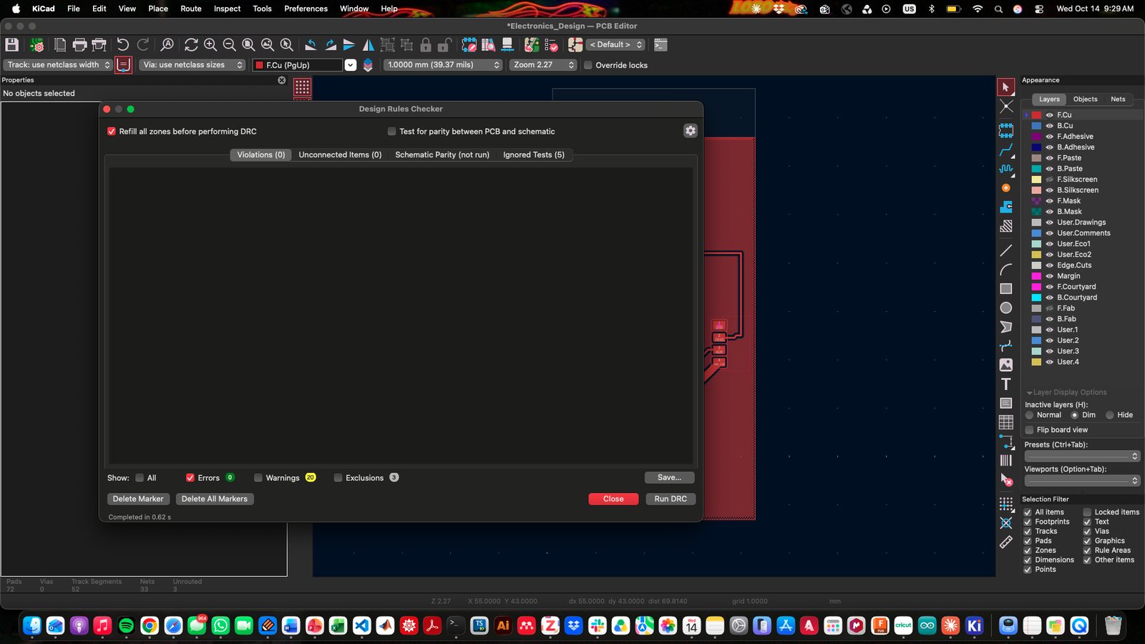Toggle visibility of the B.Cu layer
Viewport: 1145px width, 644px height.
[1049, 126]
